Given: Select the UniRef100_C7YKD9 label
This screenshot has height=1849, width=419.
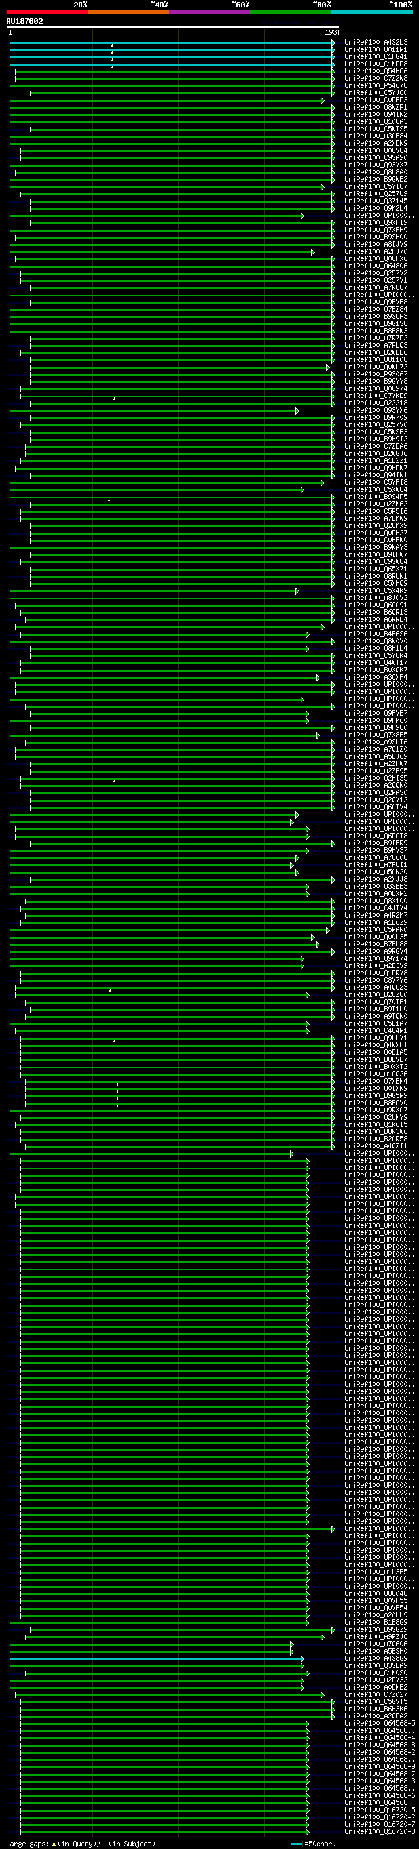Looking at the screenshot, I should (x=376, y=396).
